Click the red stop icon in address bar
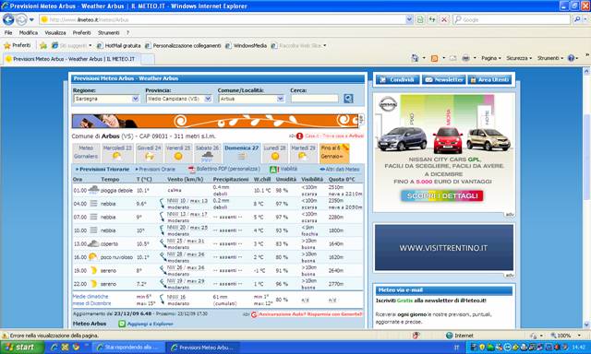Screen dimensions: 591x354 [444, 19]
